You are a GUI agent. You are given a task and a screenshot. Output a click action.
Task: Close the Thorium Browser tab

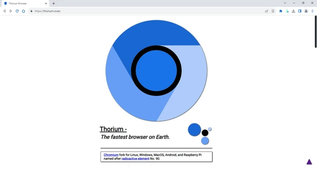click(x=46, y=3)
